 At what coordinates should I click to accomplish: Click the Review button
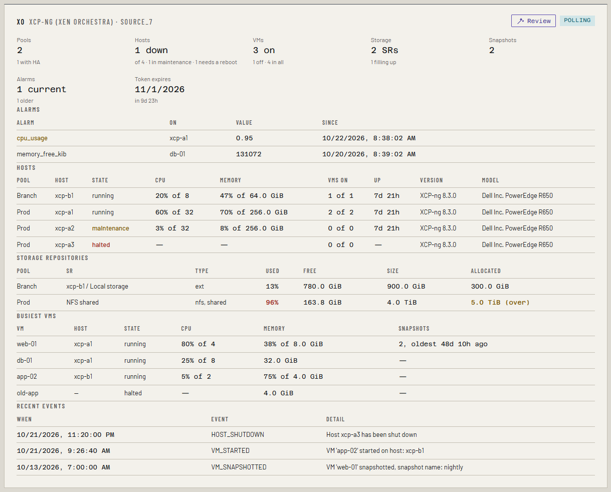[x=533, y=21]
